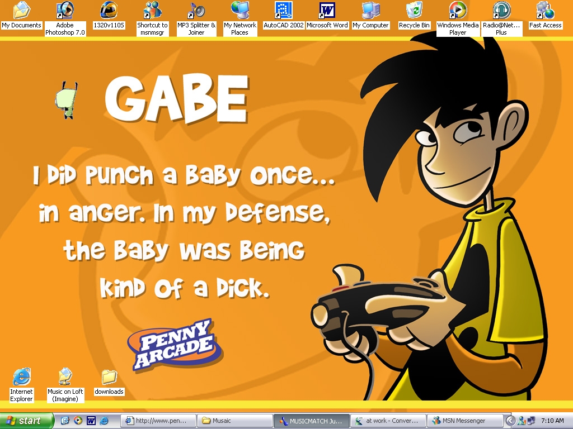
Task: Click the Start button
Action: (x=27, y=421)
